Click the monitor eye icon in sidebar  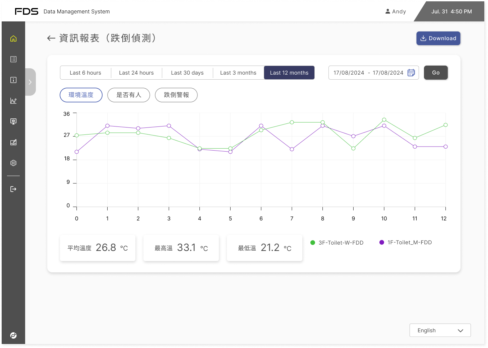point(13,121)
